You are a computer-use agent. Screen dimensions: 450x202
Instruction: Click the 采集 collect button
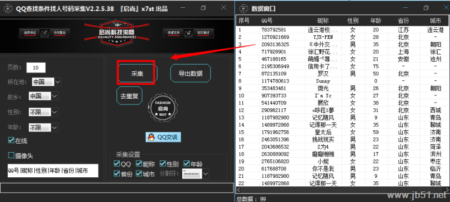[x=137, y=74]
